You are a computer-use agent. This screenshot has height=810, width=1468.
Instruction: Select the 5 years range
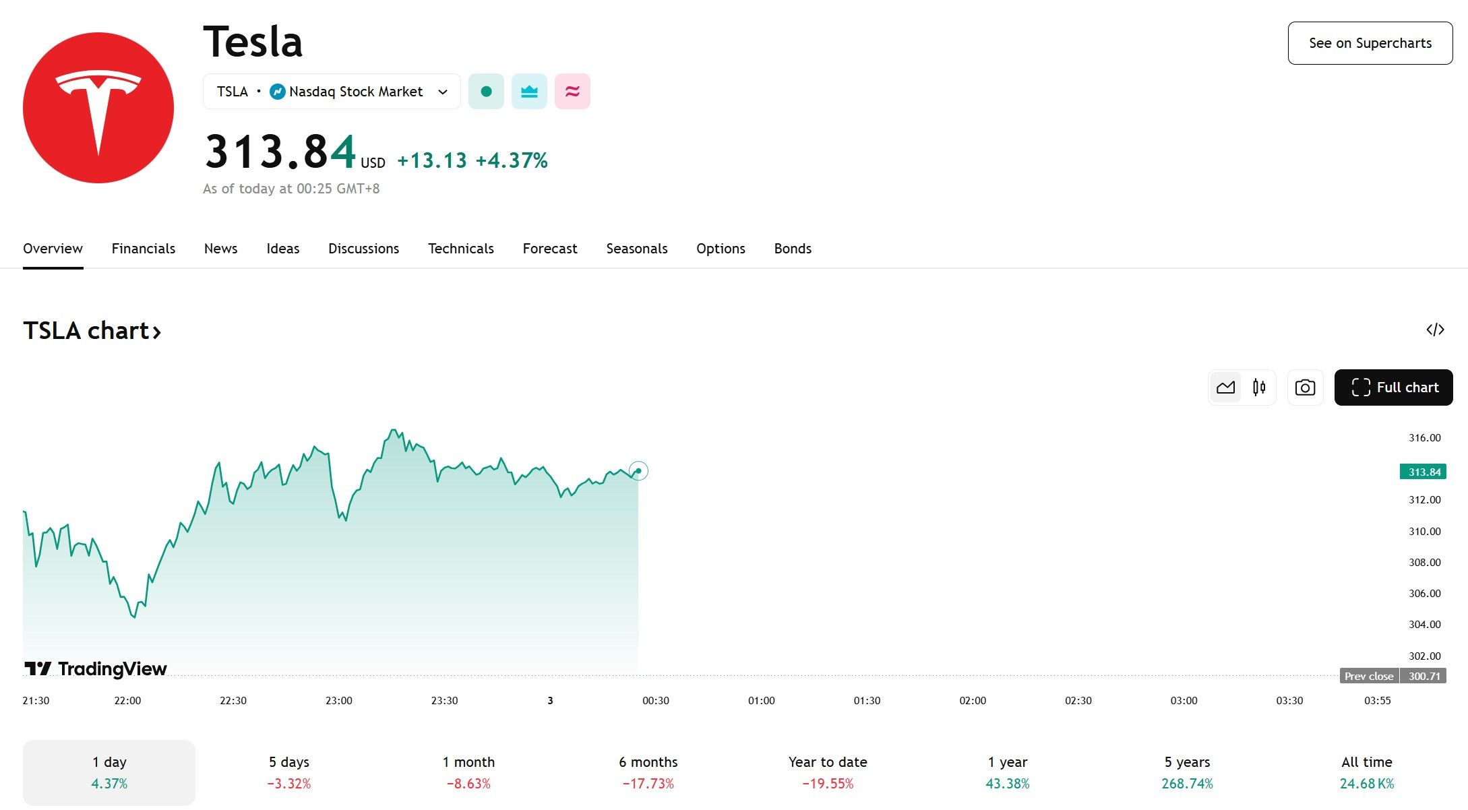click(x=1187, y=772)
